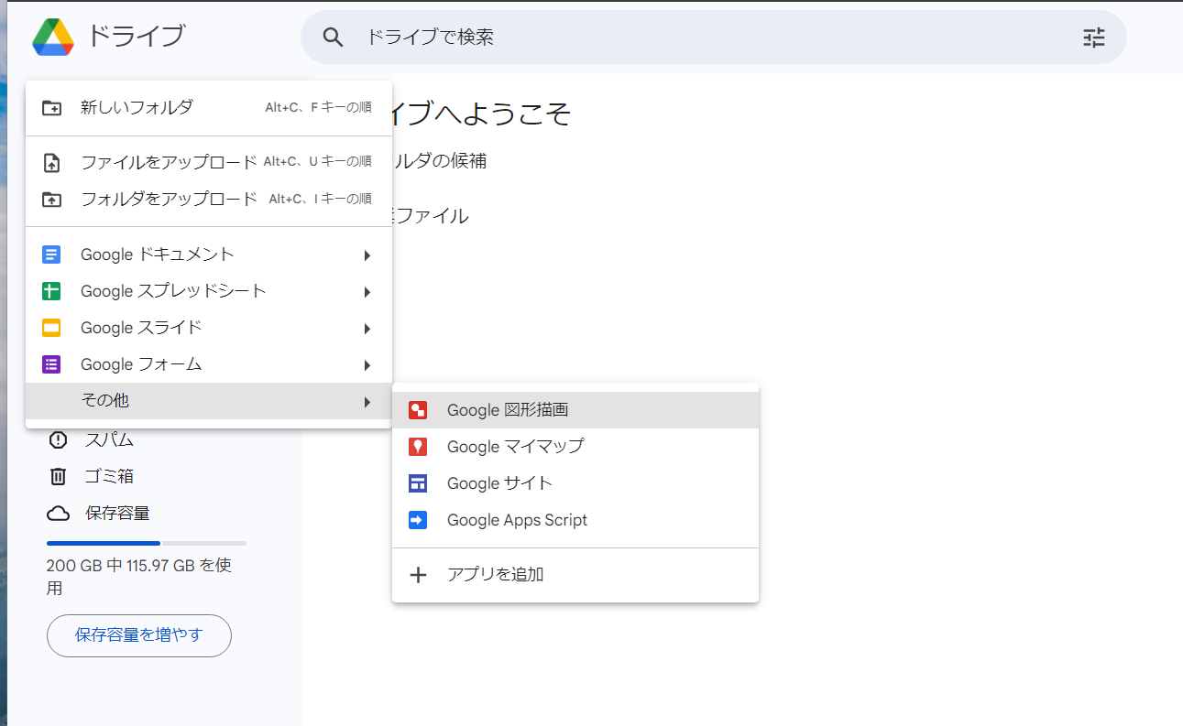Viewport: 1183px width, 726px height.
Task: Click the storage usage progress bar
Action: tap(147, 543)
